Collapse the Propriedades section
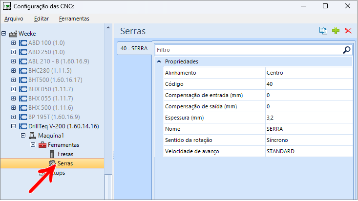 pos(159,61)
